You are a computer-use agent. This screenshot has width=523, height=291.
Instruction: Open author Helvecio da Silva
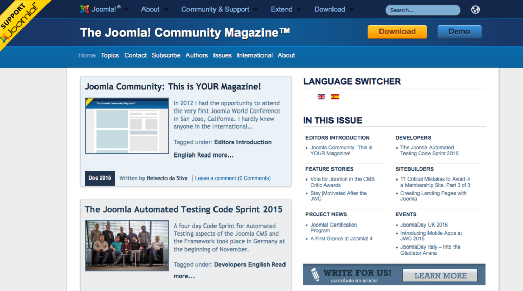point(167,178)
